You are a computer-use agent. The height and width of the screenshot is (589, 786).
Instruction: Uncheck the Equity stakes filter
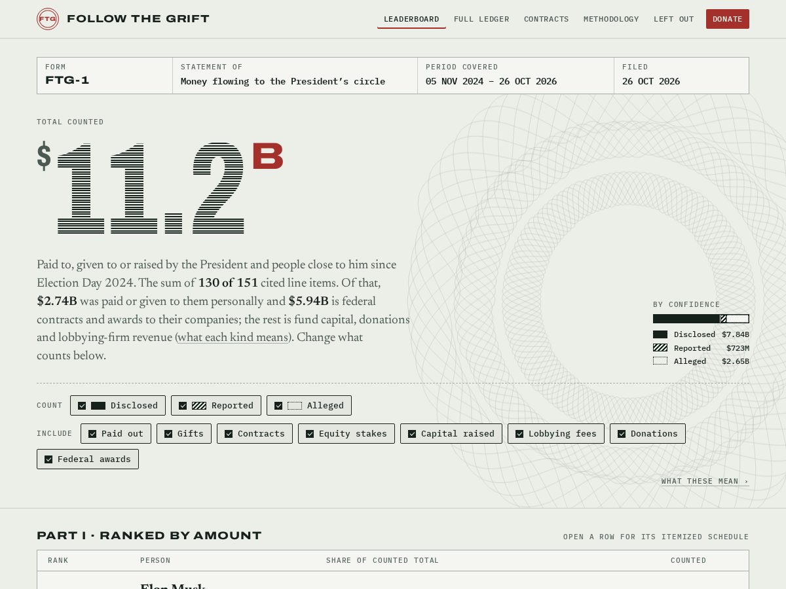[x=346, y=433]
